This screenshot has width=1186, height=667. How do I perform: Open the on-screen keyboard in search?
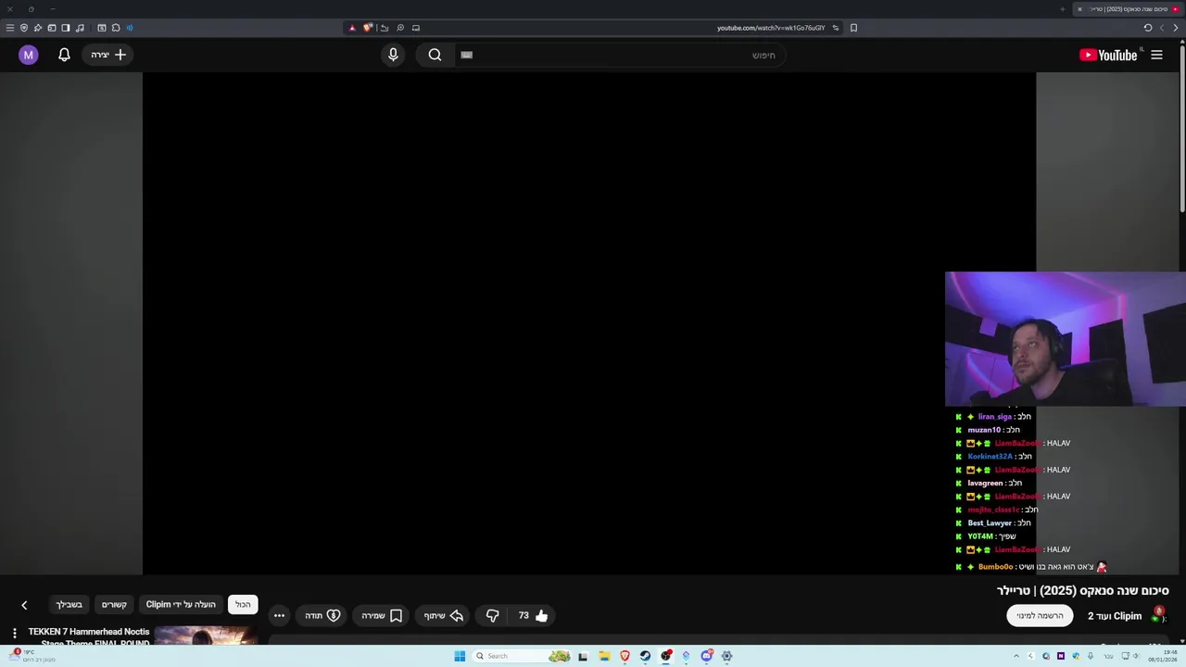pyautogui.click(x=467, y=55)
